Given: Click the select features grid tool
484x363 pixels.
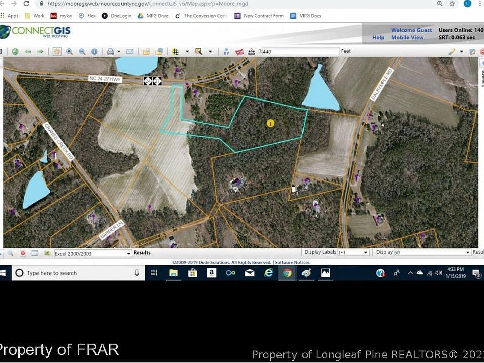Looking at the screenshot, I should (x=175, y=52).
